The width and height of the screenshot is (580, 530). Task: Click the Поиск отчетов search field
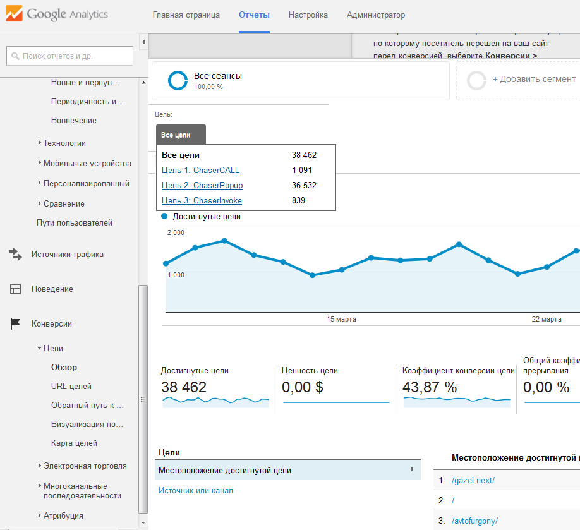70,56
